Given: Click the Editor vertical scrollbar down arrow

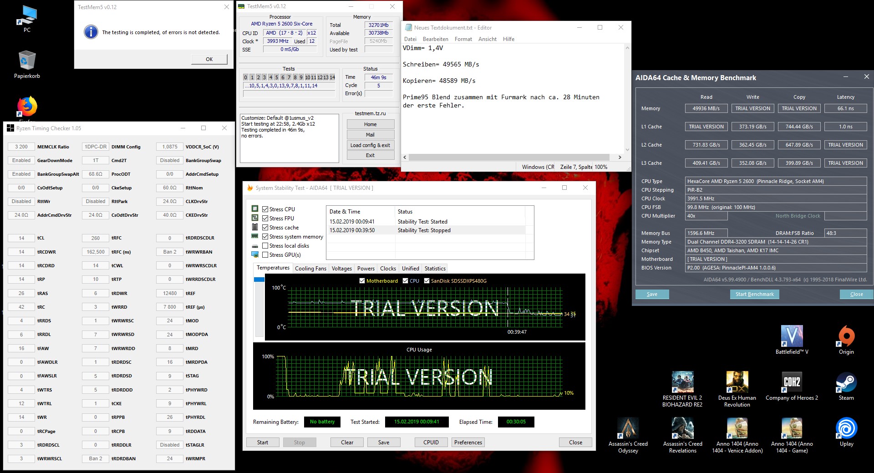Looking at the screenshot, I should [627, 149].
